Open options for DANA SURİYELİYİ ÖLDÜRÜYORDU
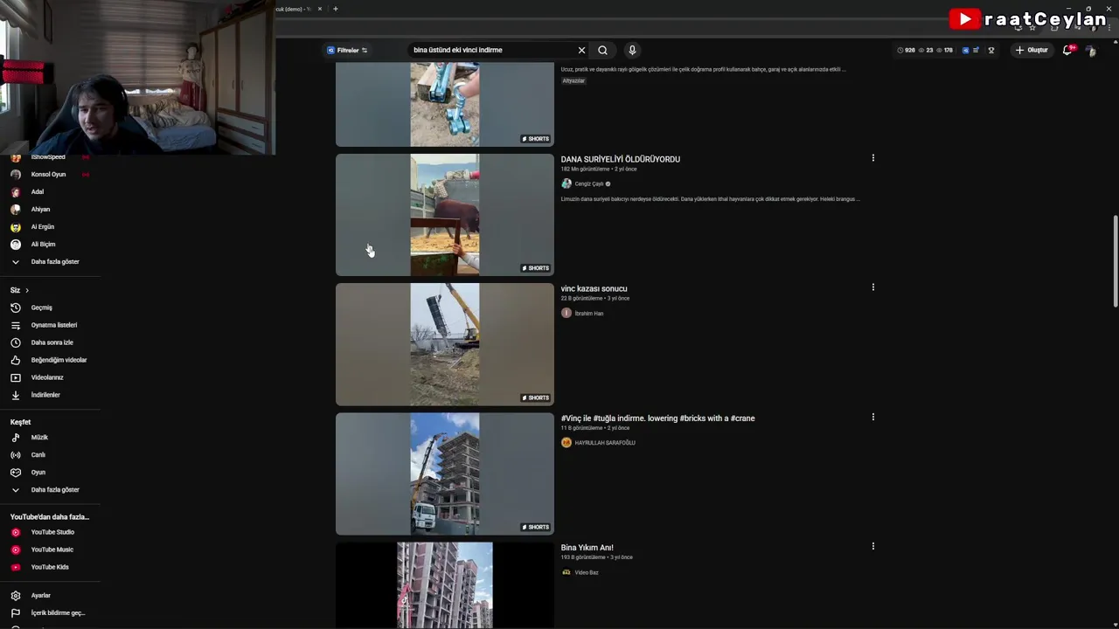Screen dimensions: 1119x629 point(872,158)
